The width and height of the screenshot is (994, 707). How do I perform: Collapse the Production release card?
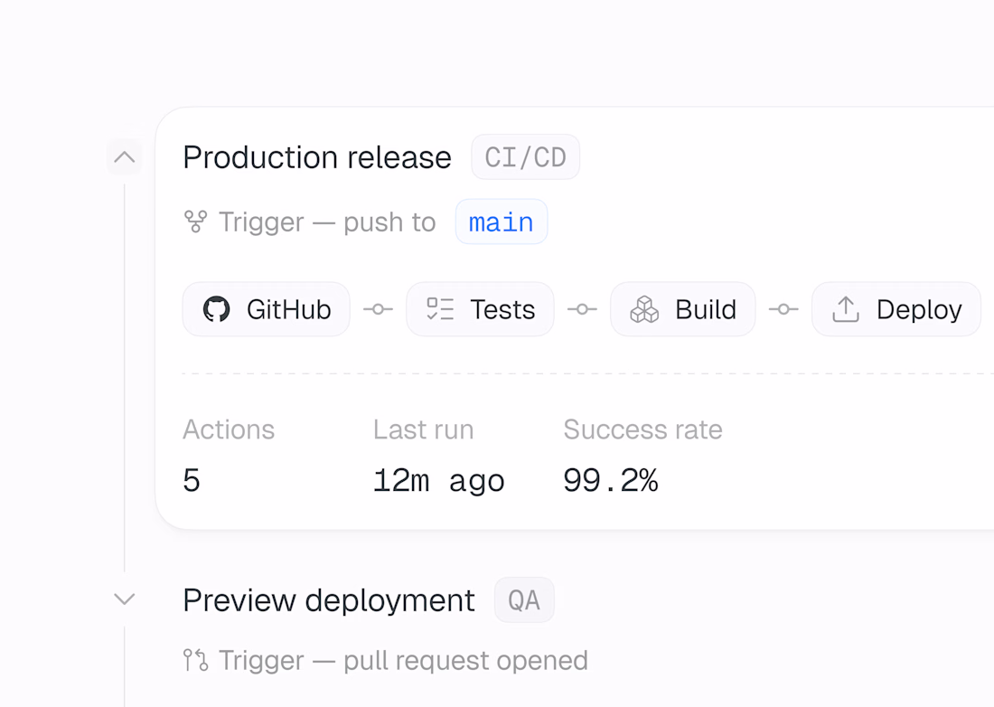pos(125,157)
